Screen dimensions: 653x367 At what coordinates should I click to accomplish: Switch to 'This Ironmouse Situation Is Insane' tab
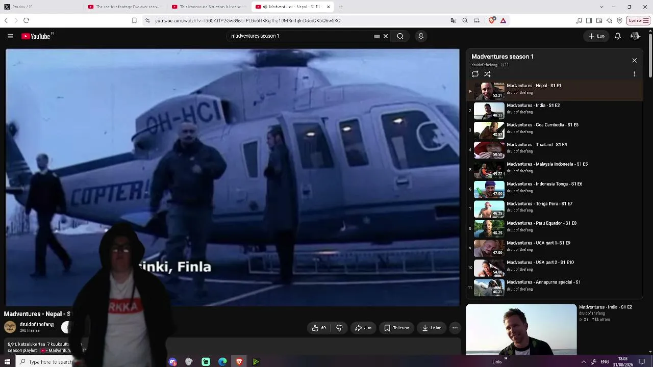click(x=208, y=7)
